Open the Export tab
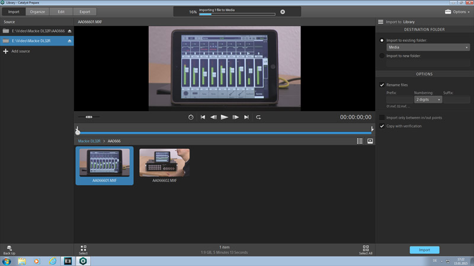Screen dimensions: 474x266 (85, 12)
